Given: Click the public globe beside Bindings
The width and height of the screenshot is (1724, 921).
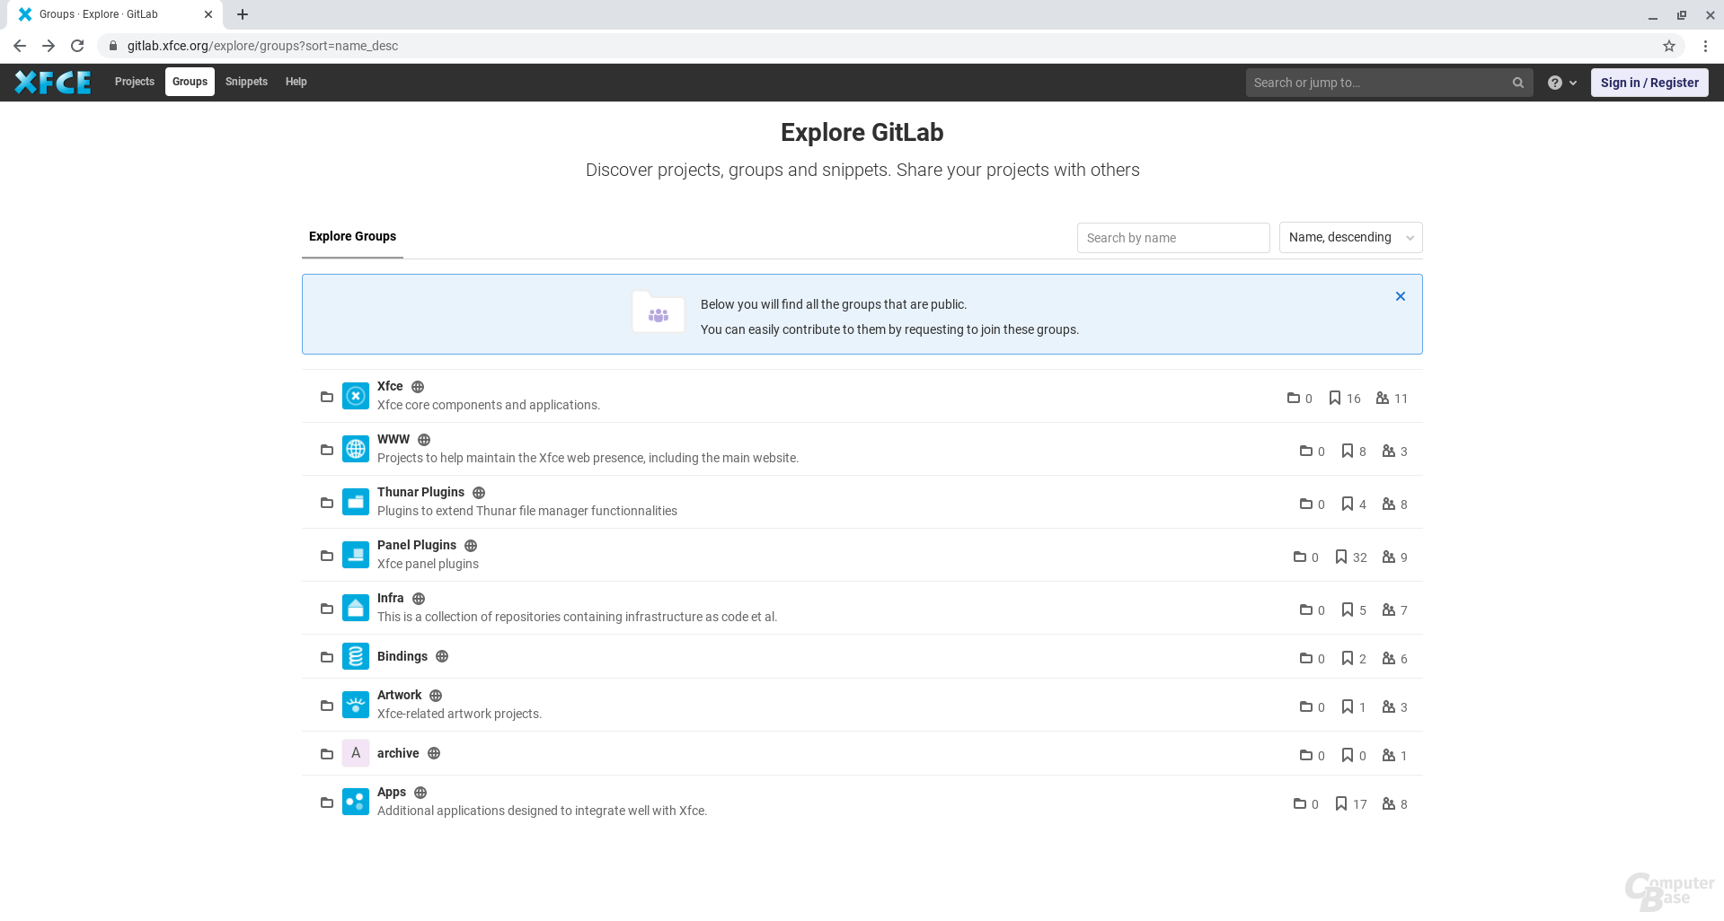Looking at the screenshot, I should click(442, 656).
